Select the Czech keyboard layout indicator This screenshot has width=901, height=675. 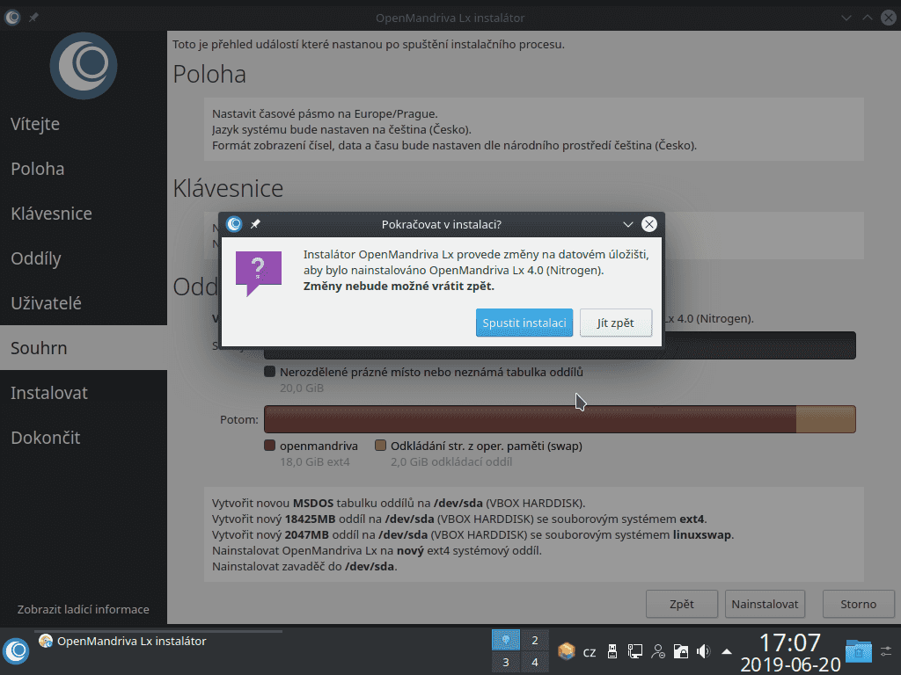[x=590, y=651]
